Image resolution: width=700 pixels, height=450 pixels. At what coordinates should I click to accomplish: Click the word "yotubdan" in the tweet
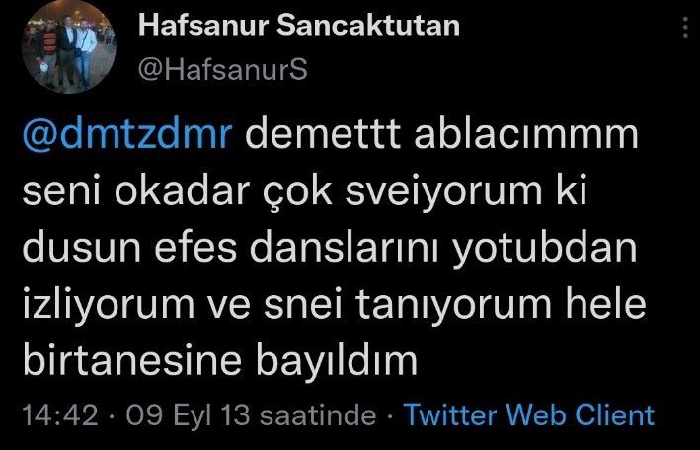coord(545,249)
